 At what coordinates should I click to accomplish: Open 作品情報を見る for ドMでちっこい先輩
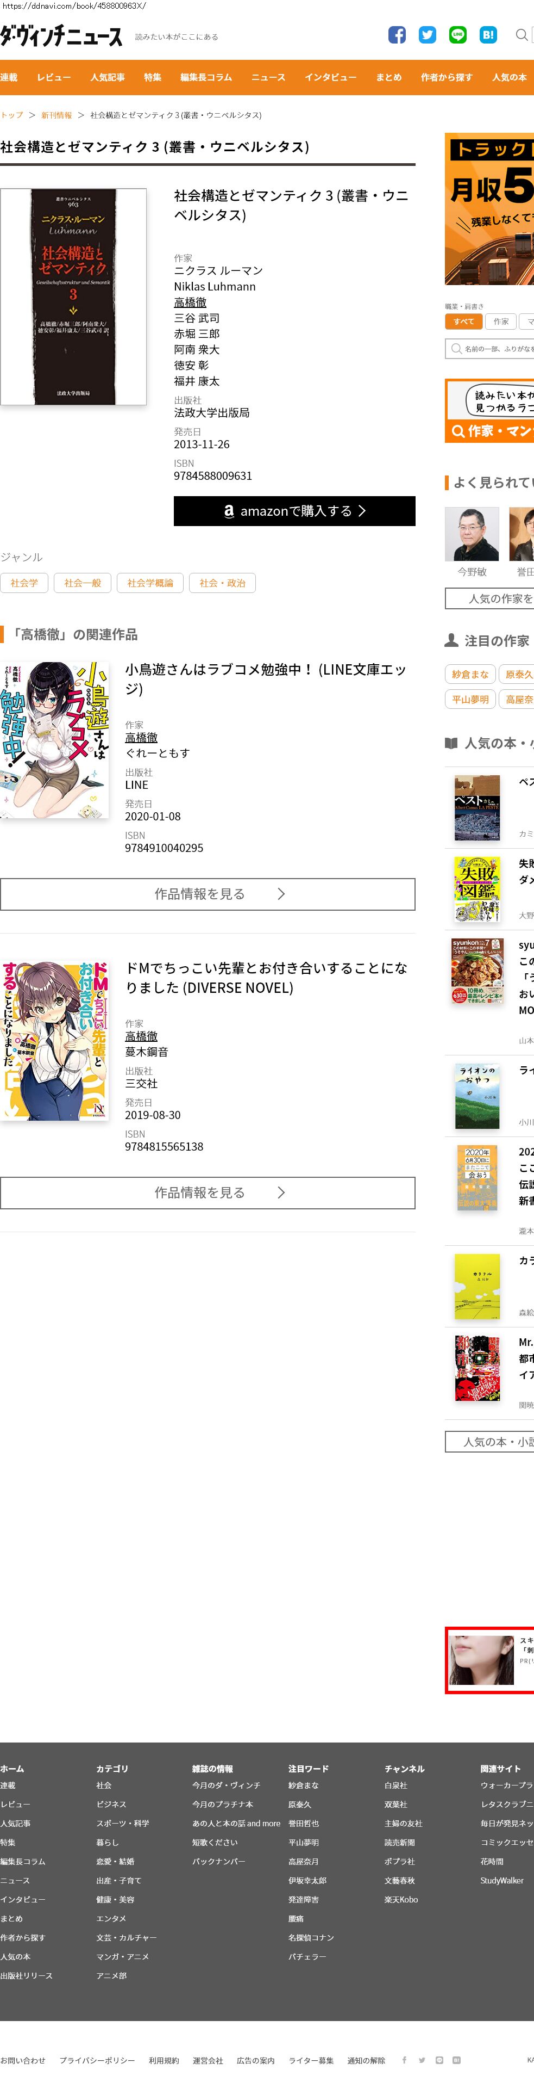tap(208, 1192)
